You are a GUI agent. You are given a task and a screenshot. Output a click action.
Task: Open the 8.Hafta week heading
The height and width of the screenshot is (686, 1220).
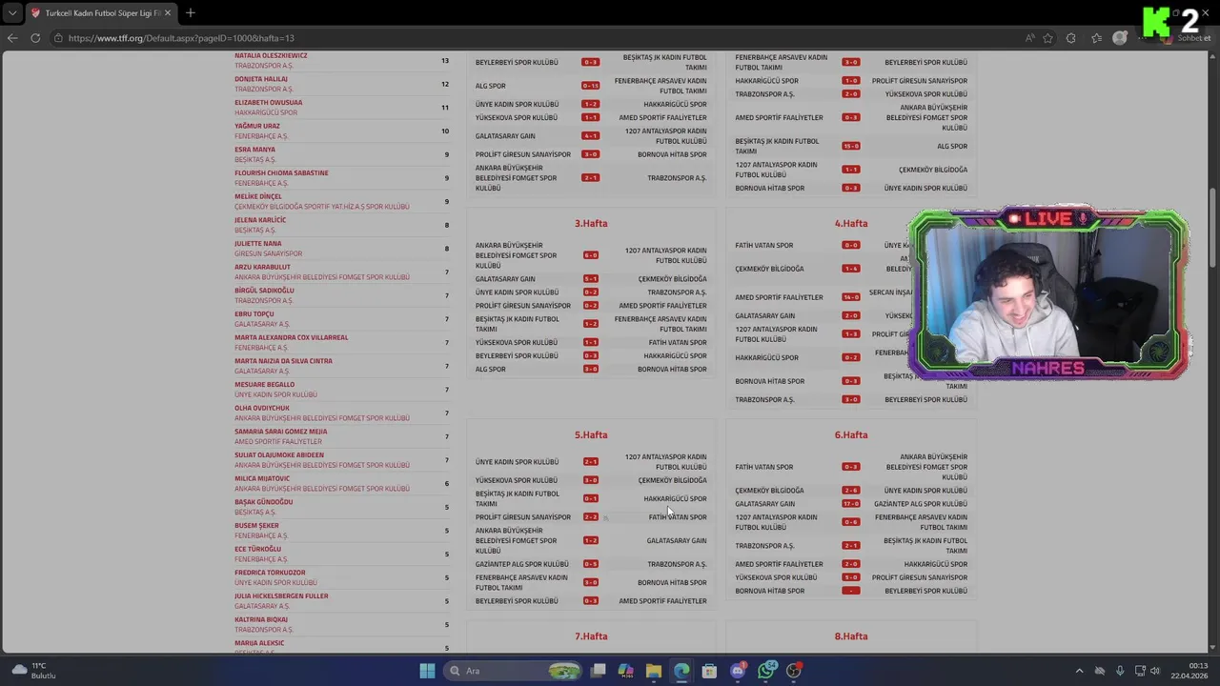tap(851, 636)
